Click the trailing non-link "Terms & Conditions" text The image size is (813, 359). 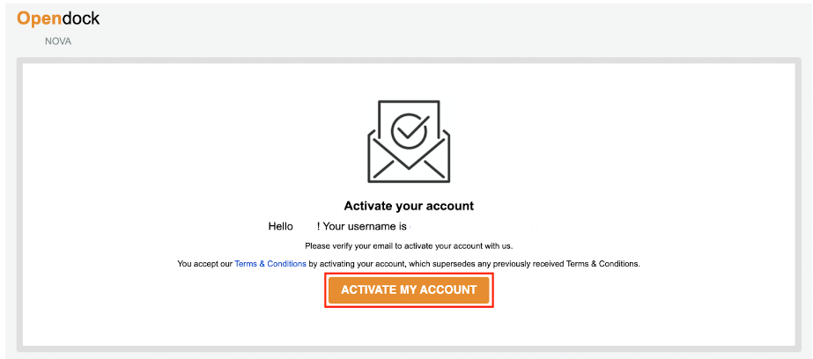pyautogui.click(x=604, y=264)
